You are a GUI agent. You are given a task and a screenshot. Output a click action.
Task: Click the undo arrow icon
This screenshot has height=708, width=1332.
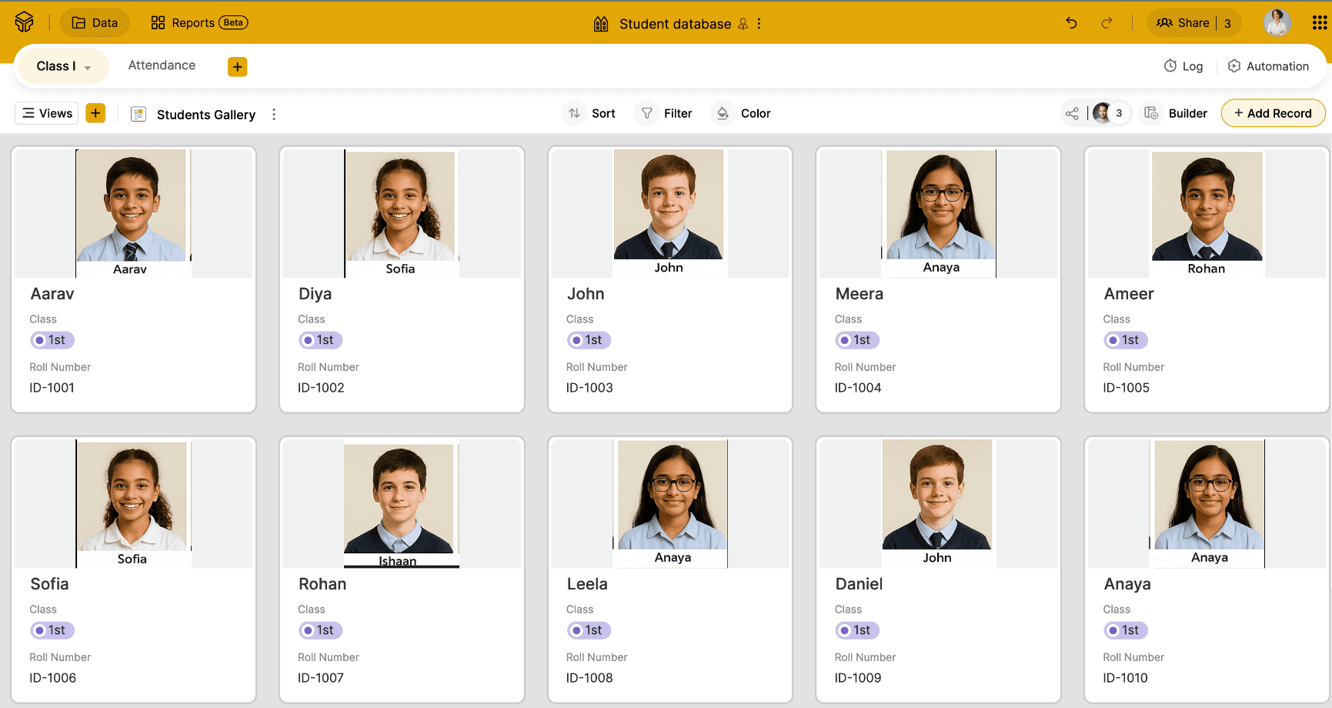coord(1071,23)
